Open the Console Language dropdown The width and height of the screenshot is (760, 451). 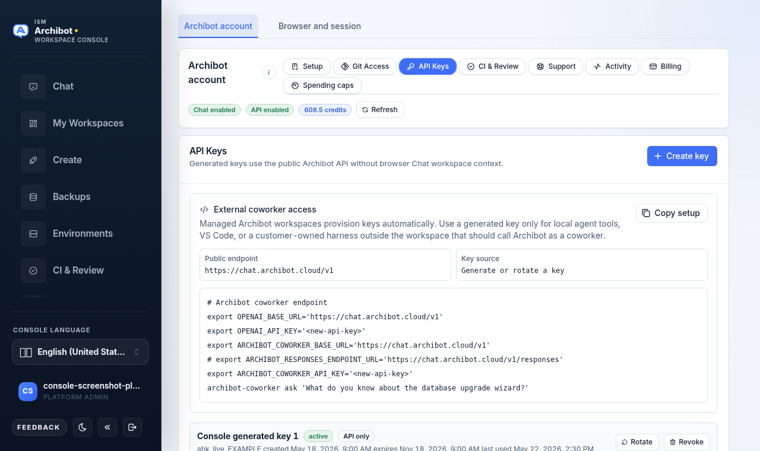[x=80, y=352]
